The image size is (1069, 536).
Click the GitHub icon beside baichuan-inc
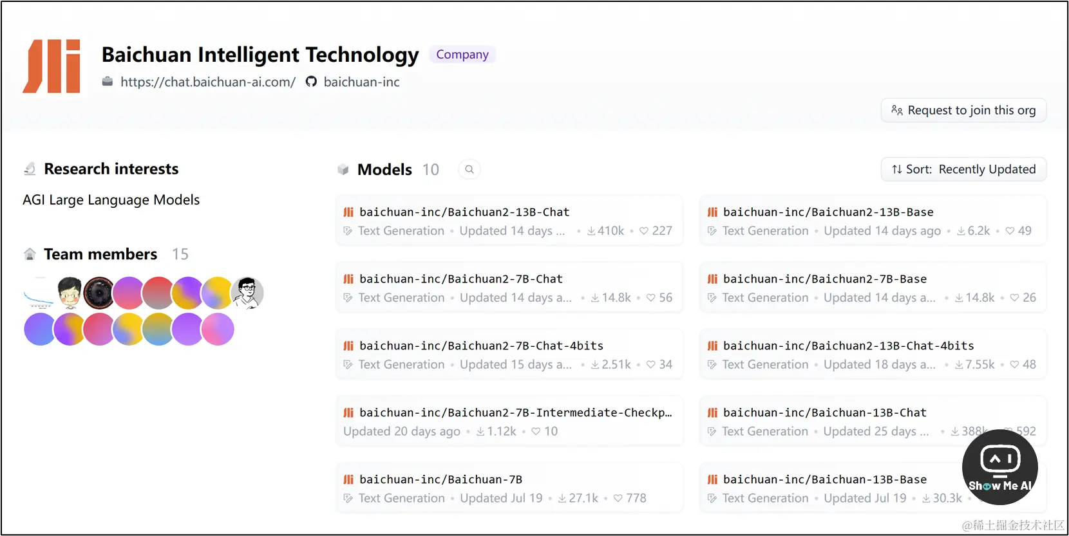[311, 82]
